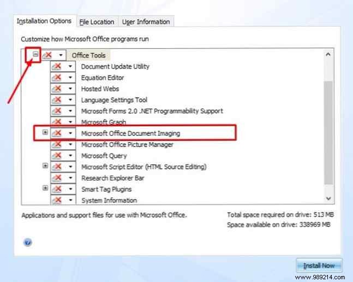
Task: Select Microsoft Office Picture Manager item
Action: pyautogui.click(x=127, y=144)
